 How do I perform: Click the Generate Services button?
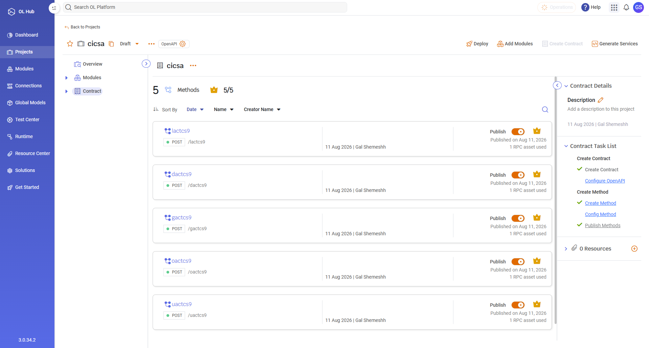614,44
